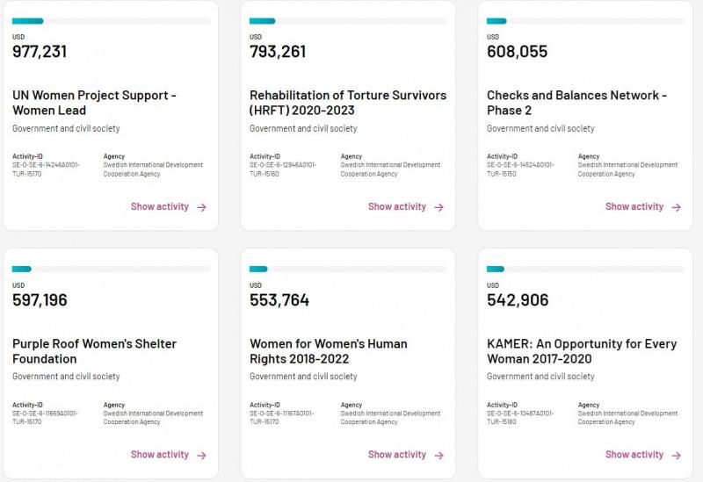Click the progress bar above USD 977,231

[x=111, y=21]
